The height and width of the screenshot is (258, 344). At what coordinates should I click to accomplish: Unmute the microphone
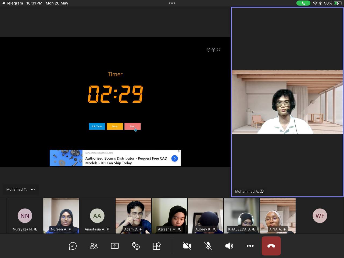pyautogui.click(x=208, y=246)
